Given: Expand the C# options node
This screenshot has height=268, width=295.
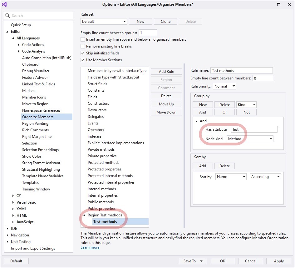Looking at the screenshot, I should 13,196.
